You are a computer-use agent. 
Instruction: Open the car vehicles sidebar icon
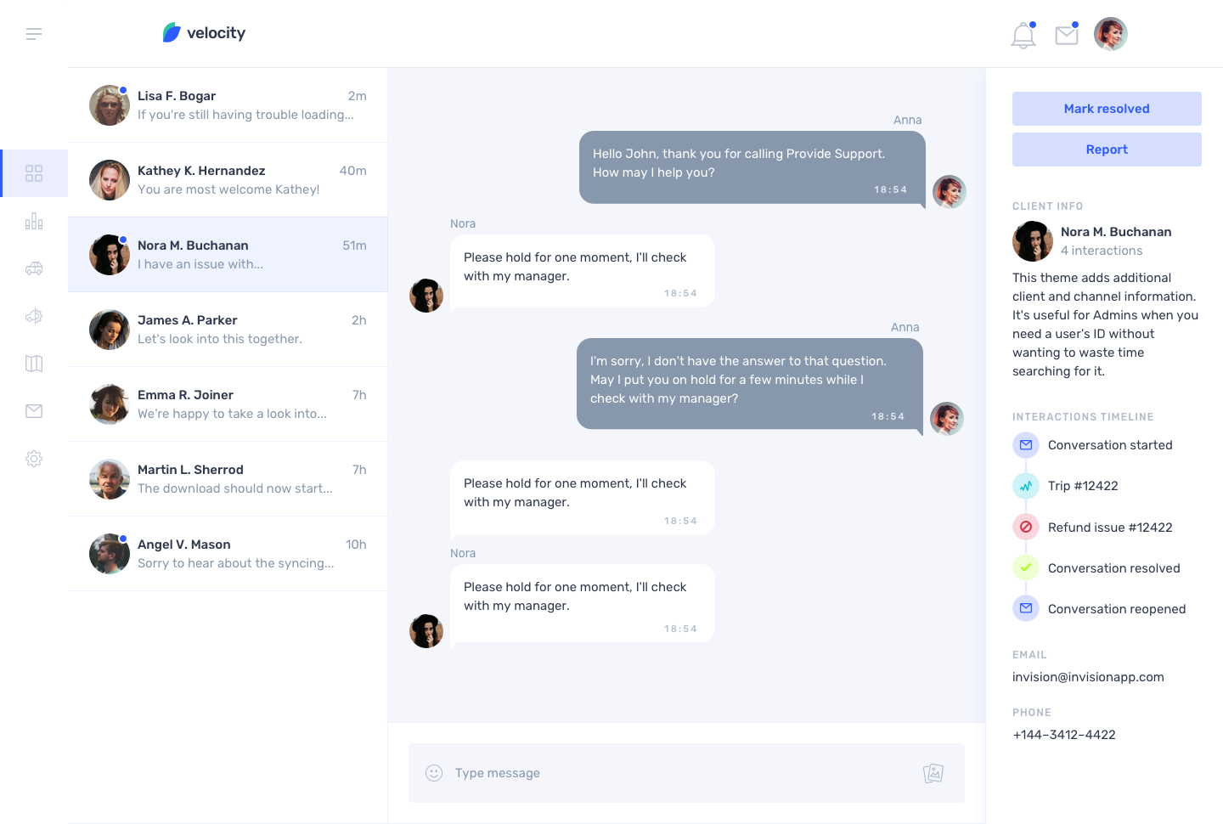click(34, 268)
